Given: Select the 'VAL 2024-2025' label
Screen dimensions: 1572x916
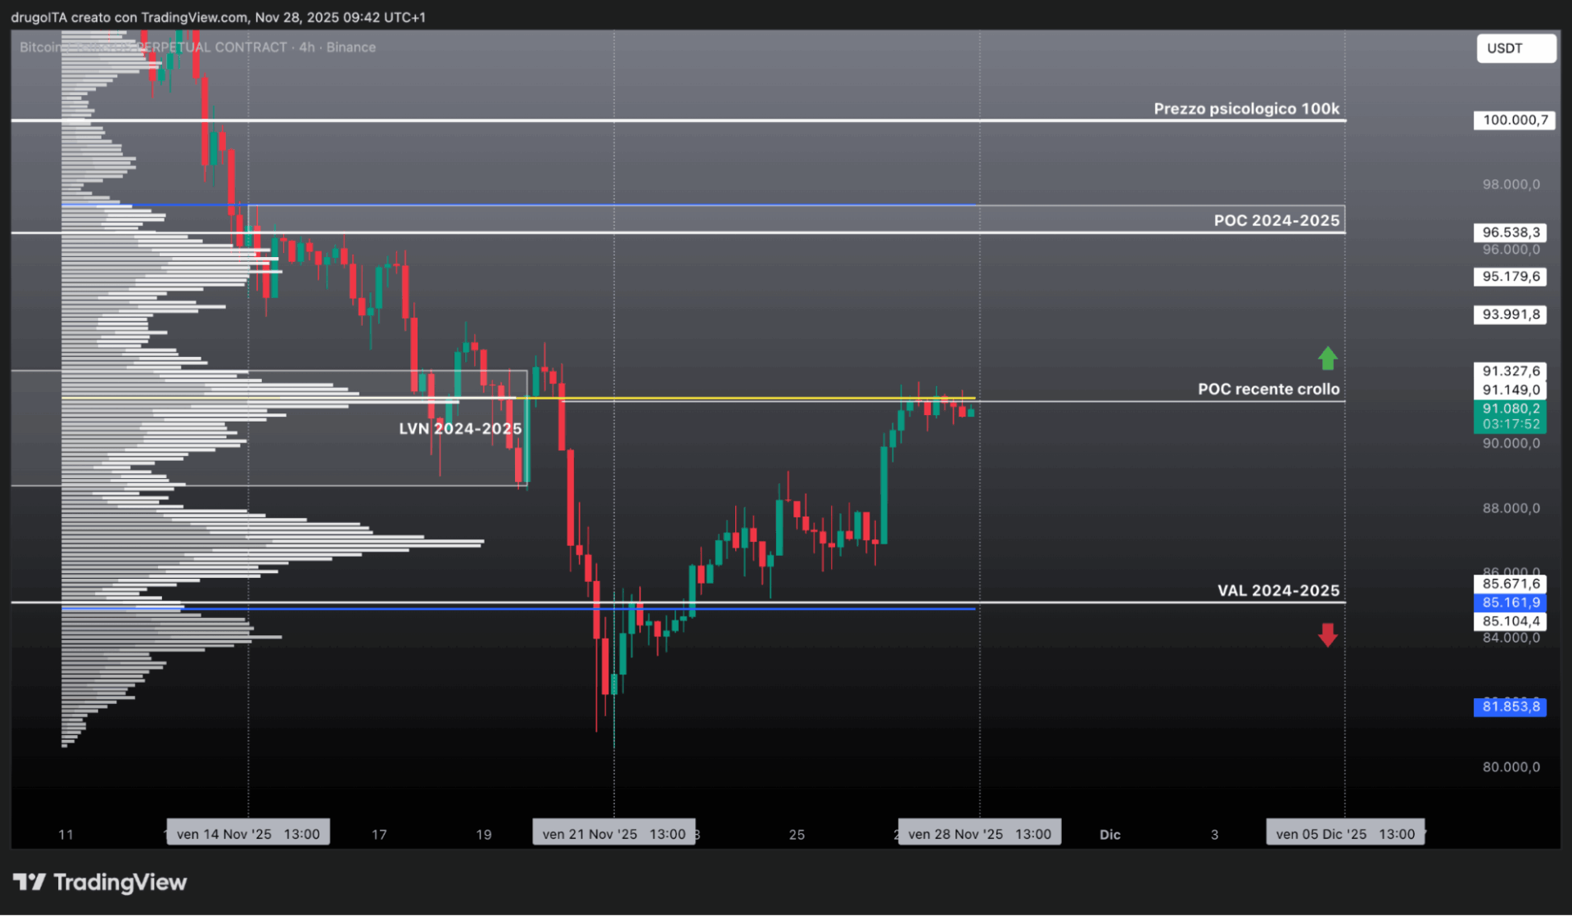Looking at the screenshot, I should (1278, 590).
